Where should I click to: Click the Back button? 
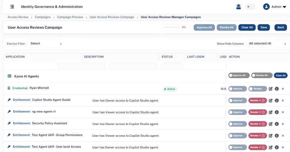pos(280,27)
